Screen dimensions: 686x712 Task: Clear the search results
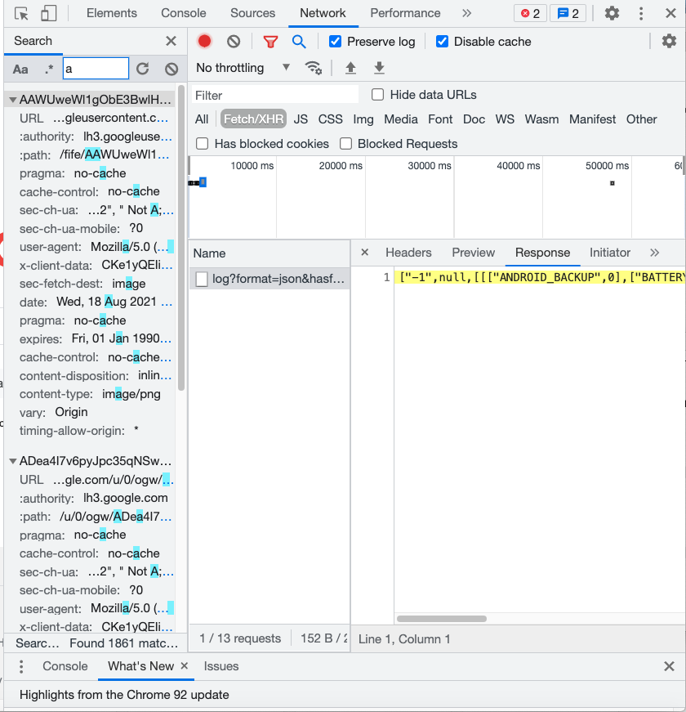coord(171,69)
